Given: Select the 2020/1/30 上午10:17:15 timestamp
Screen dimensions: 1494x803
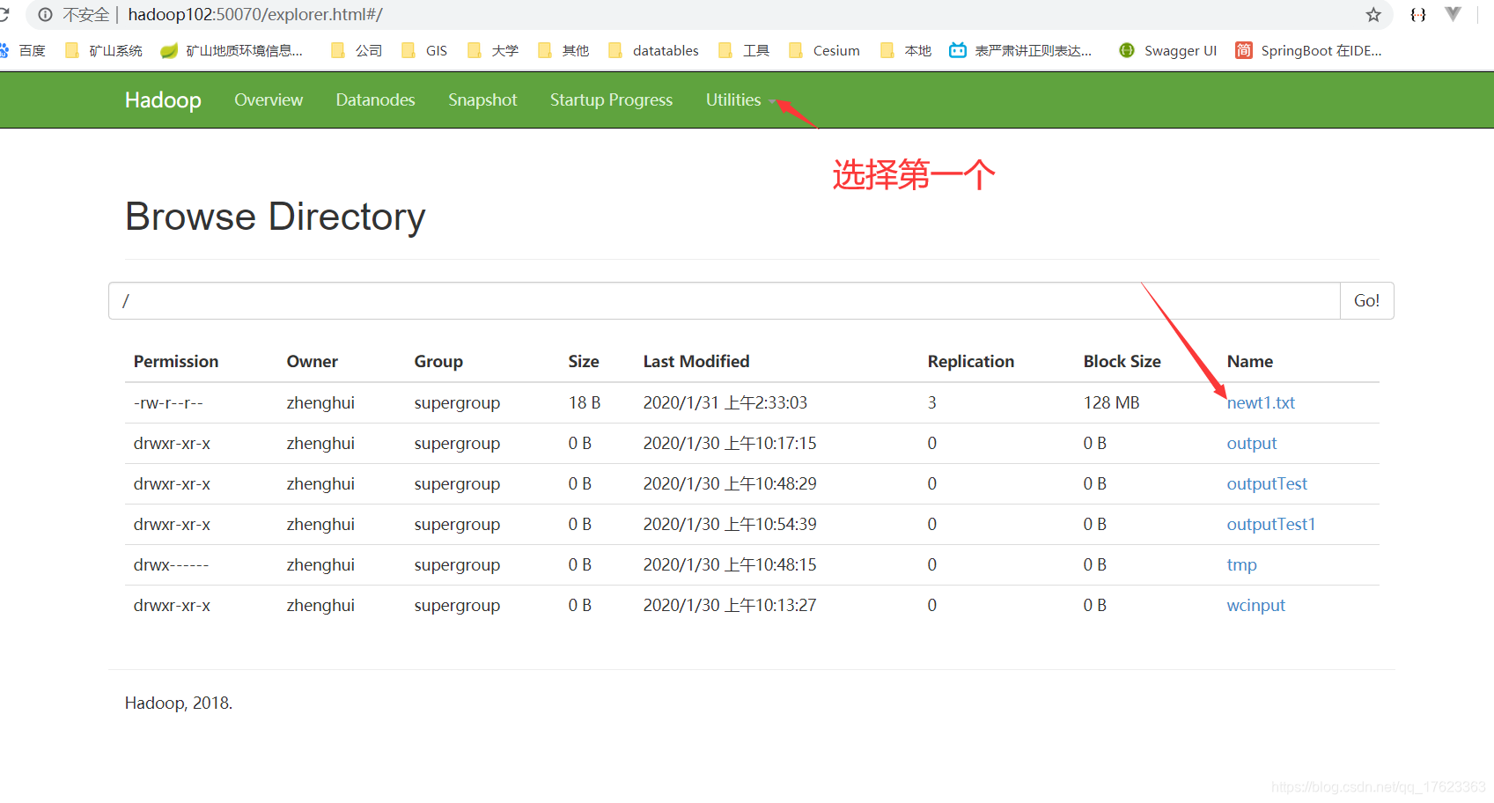Looking at the screenshot, I should 730,444.
